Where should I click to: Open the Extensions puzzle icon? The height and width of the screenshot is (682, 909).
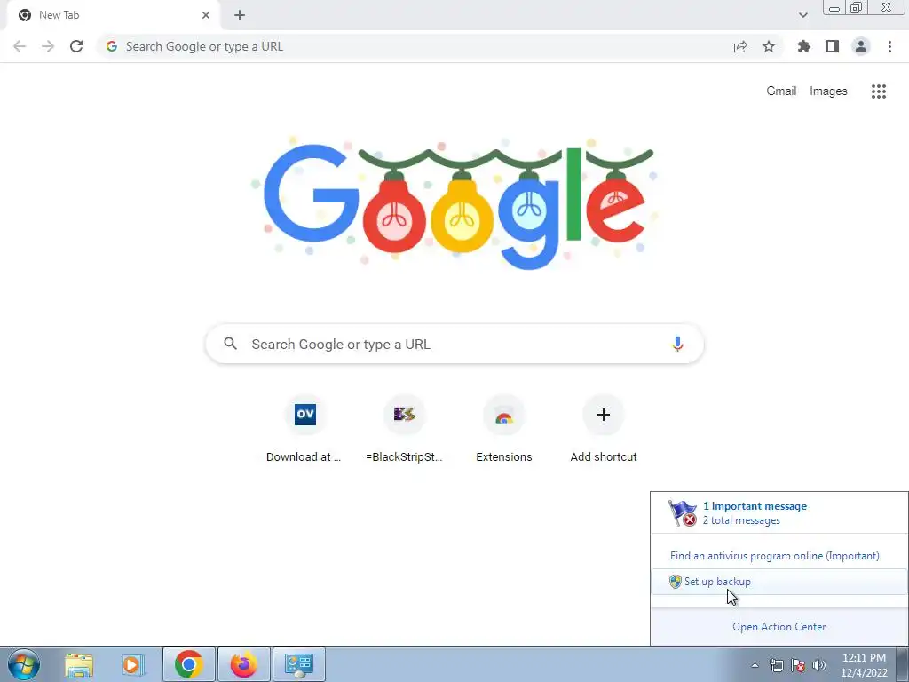803,46
